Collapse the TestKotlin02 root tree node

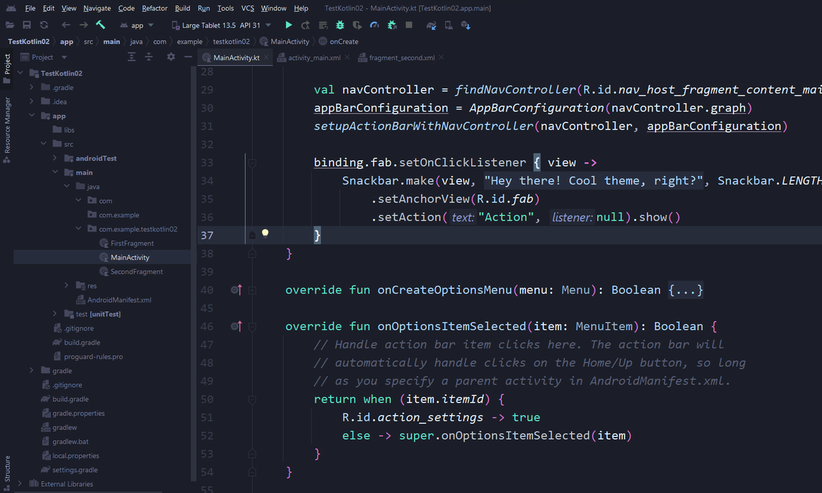pyautogui.click(x=21, y=73)
